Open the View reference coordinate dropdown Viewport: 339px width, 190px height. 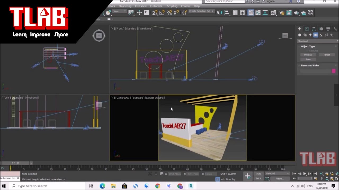point(119,11)
